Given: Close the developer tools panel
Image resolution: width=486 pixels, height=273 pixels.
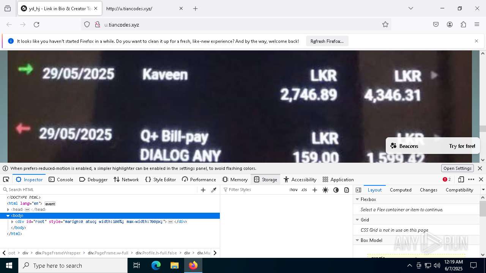Looking at the screenshot, I should pyautogui.click(x=481, y=179).
